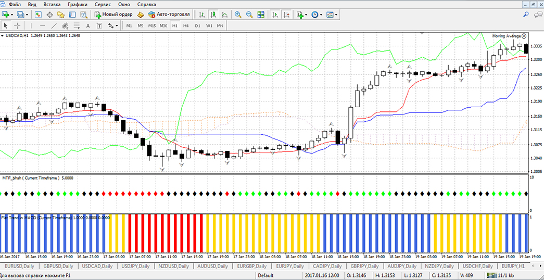Select the M30 timeframe
Image resolution: width=544 pixels, height=280 pixels.
tap(163, 26)
